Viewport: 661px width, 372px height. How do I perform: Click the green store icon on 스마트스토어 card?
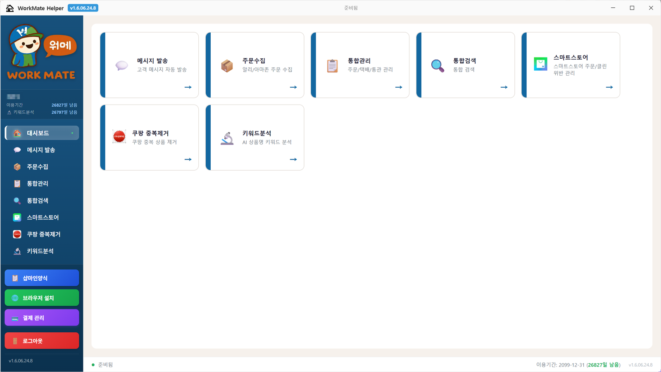click(x=540, y=64)
